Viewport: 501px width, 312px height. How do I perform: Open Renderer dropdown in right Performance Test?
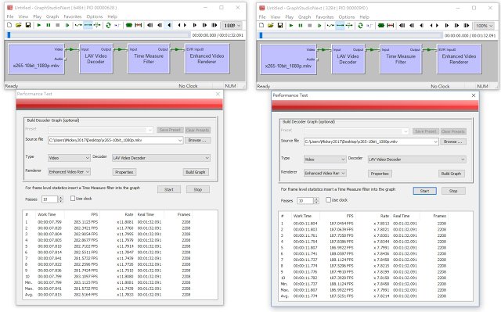[x=325, y=174]
